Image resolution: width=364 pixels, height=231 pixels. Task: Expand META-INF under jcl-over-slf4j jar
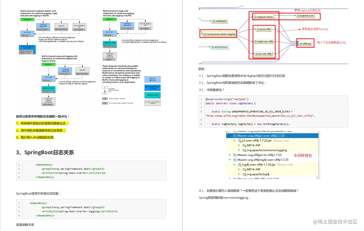(x=239, y=145)
